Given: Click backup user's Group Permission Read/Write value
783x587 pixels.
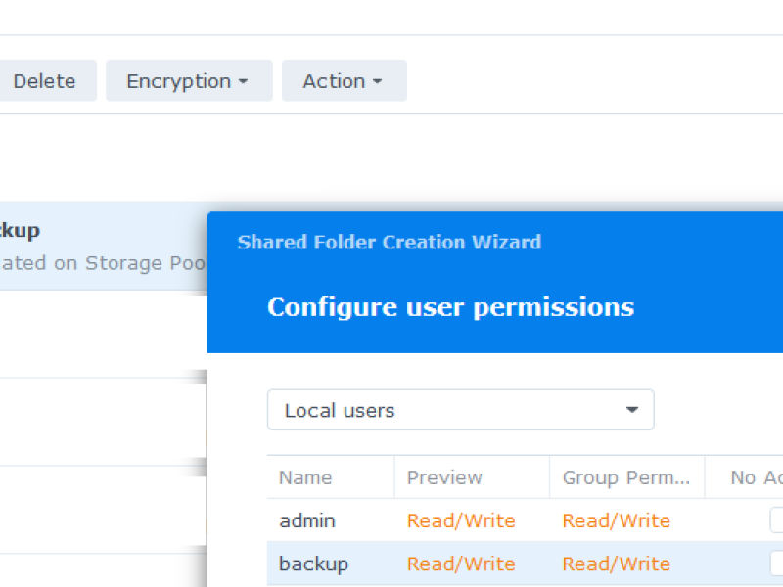Looking at the screenshot, I should point(617,564).
